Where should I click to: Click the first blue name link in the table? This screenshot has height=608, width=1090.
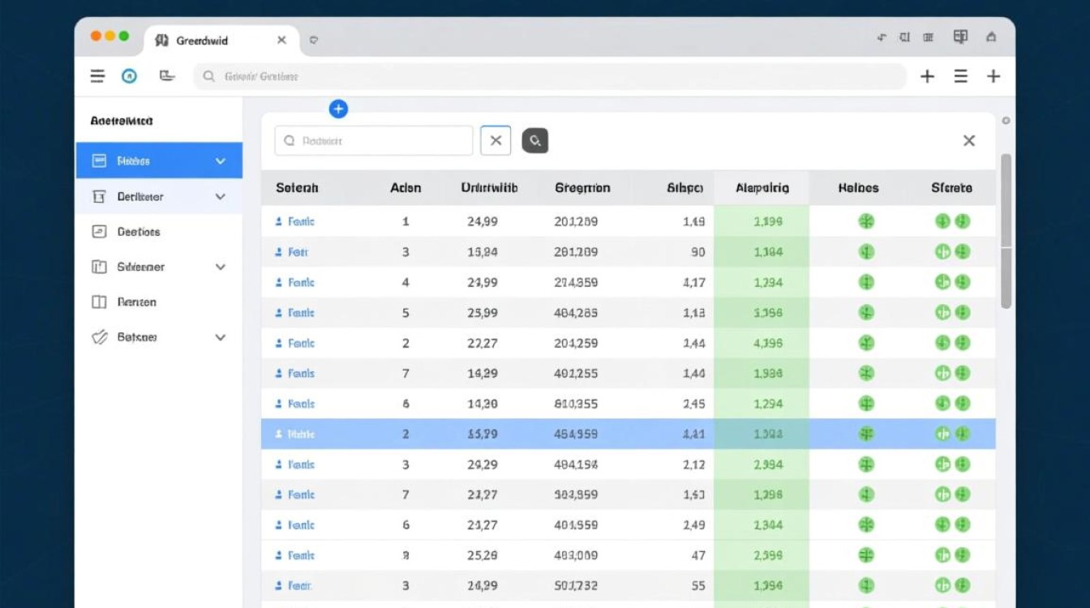297,221
